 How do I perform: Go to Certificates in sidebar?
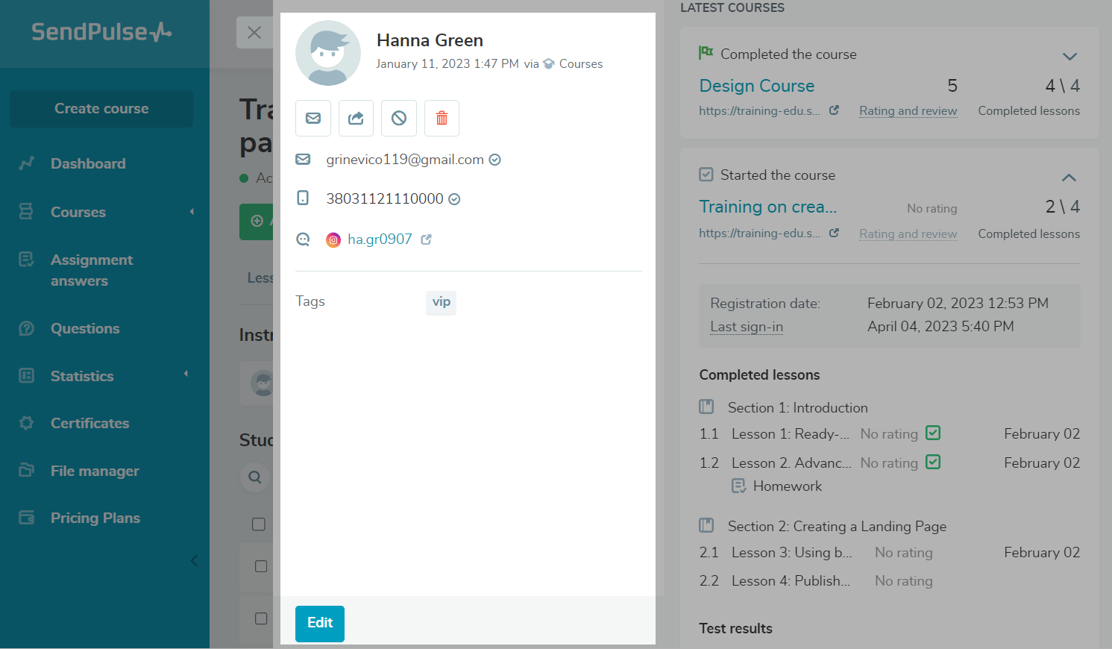(x=89, y=423)
